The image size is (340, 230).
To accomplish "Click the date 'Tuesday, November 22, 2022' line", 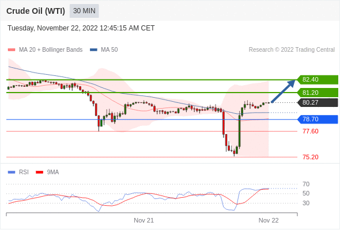I will [81, 28].
